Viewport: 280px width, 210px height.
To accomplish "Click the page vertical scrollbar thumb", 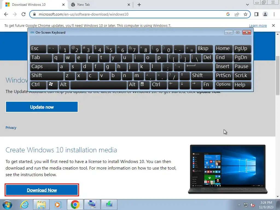I will (278, 75).
